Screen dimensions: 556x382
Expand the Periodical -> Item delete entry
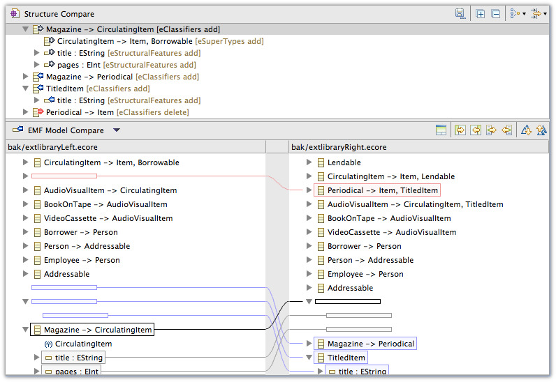(x=26, y=112)
